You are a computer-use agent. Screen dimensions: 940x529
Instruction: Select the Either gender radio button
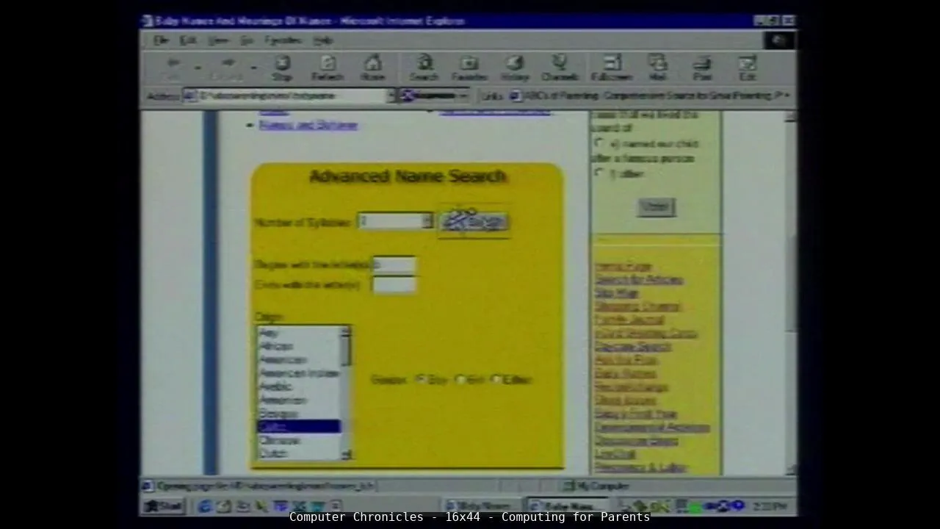tap(497, 379)
